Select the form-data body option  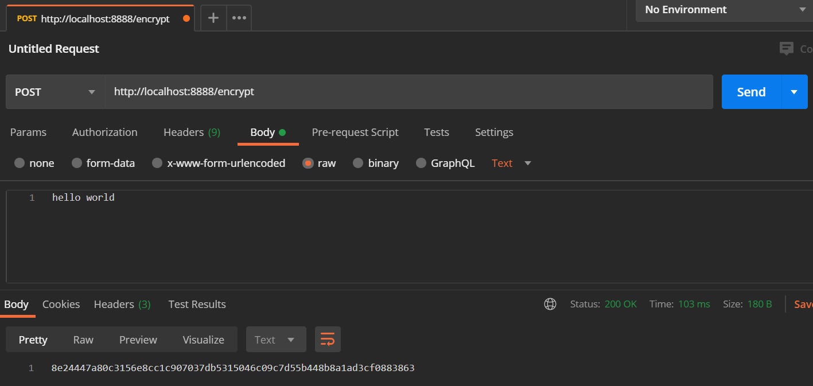(77, 163)
